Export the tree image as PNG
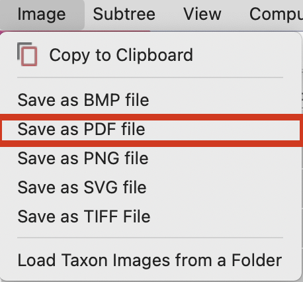The height and width of the screenshot is (282, 303). pyautogui.click(x=83, y=158)
